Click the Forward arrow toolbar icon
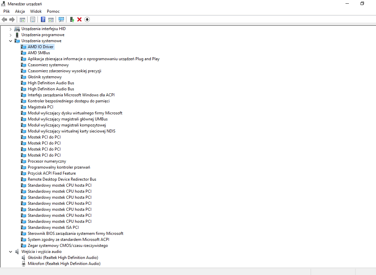The height and width of the screenshot is (275, 376). [12, 20]
